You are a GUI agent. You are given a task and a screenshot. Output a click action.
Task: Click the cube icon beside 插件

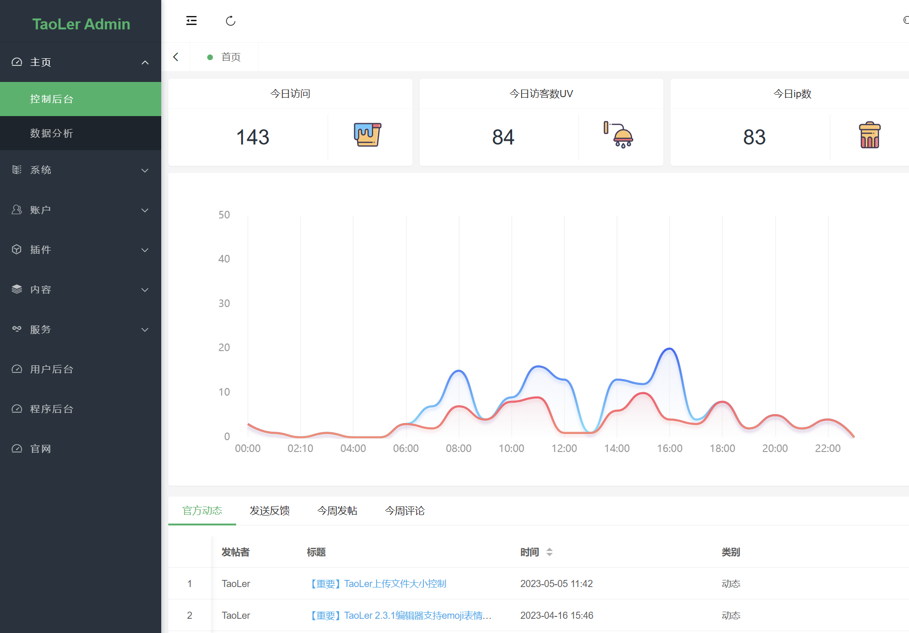point(17,249)
